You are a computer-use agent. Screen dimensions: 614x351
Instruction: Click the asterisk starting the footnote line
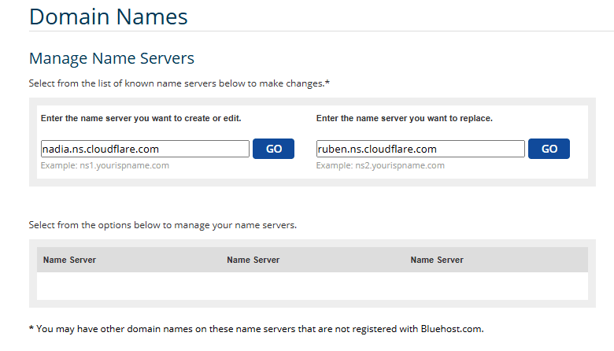tap(31, 328)
